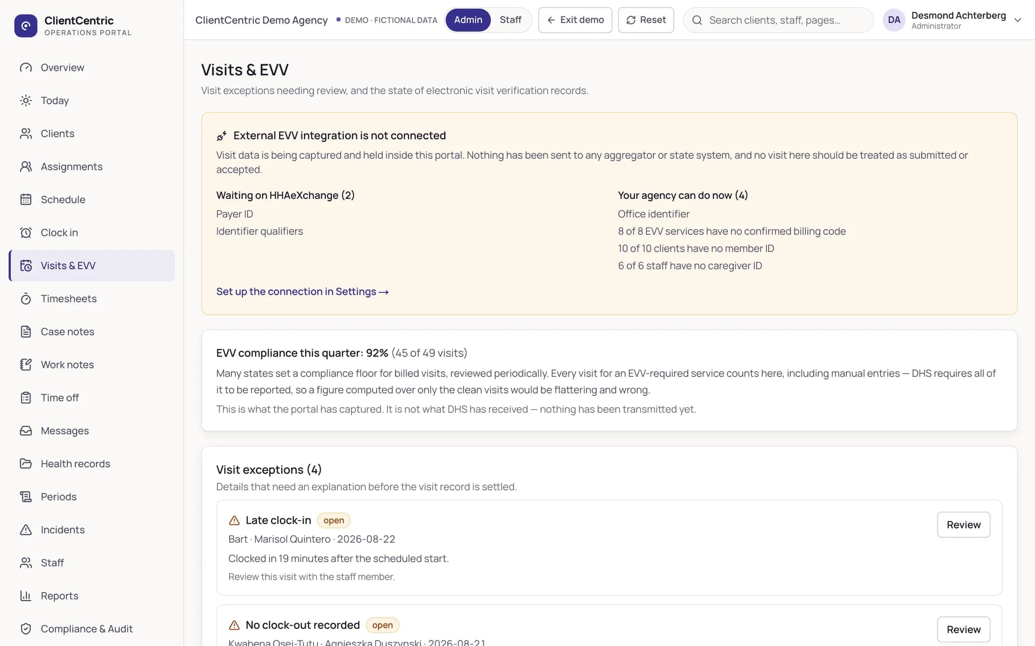Open the Overview page

click(x=92, y=67)
